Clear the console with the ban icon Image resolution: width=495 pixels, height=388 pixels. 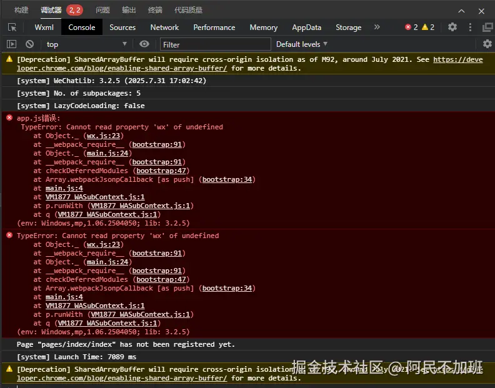pos(29,44)
